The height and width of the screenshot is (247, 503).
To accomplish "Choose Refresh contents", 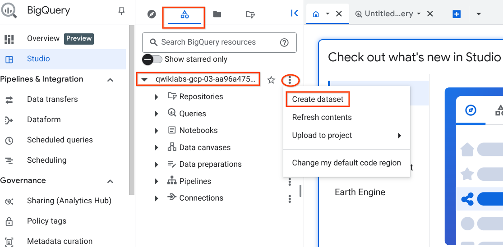I will click(322, 117).
